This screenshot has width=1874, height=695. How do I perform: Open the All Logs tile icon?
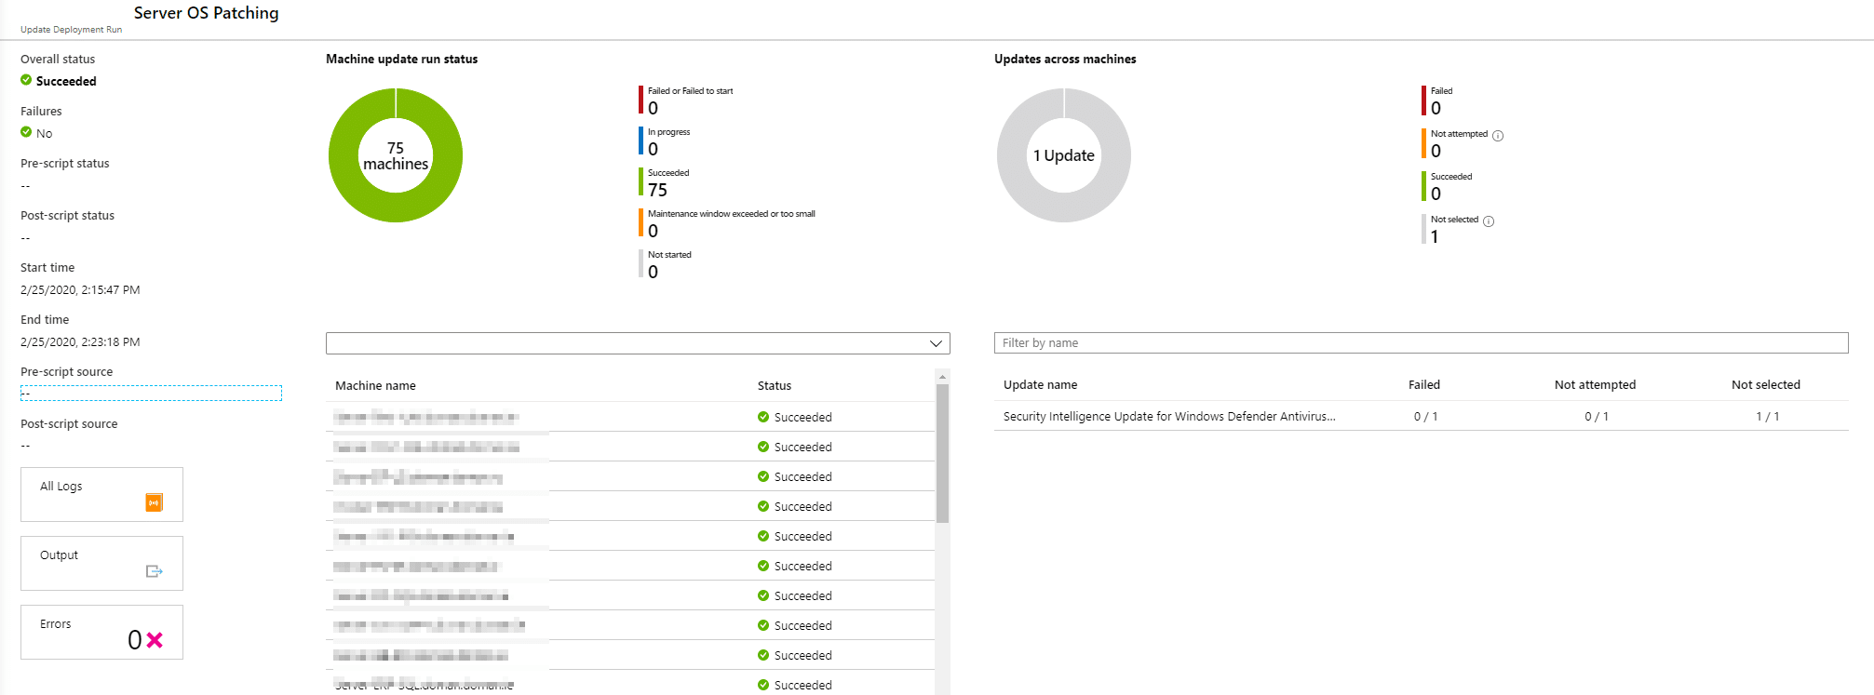155,502
